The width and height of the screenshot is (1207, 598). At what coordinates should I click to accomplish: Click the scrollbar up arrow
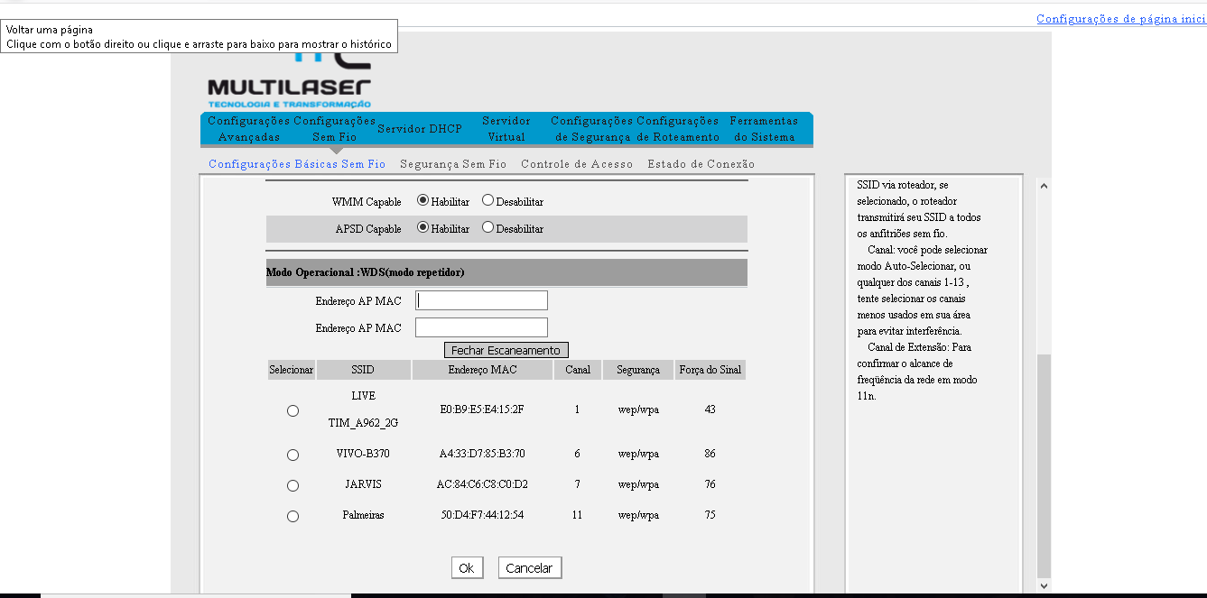[1045, 186]
